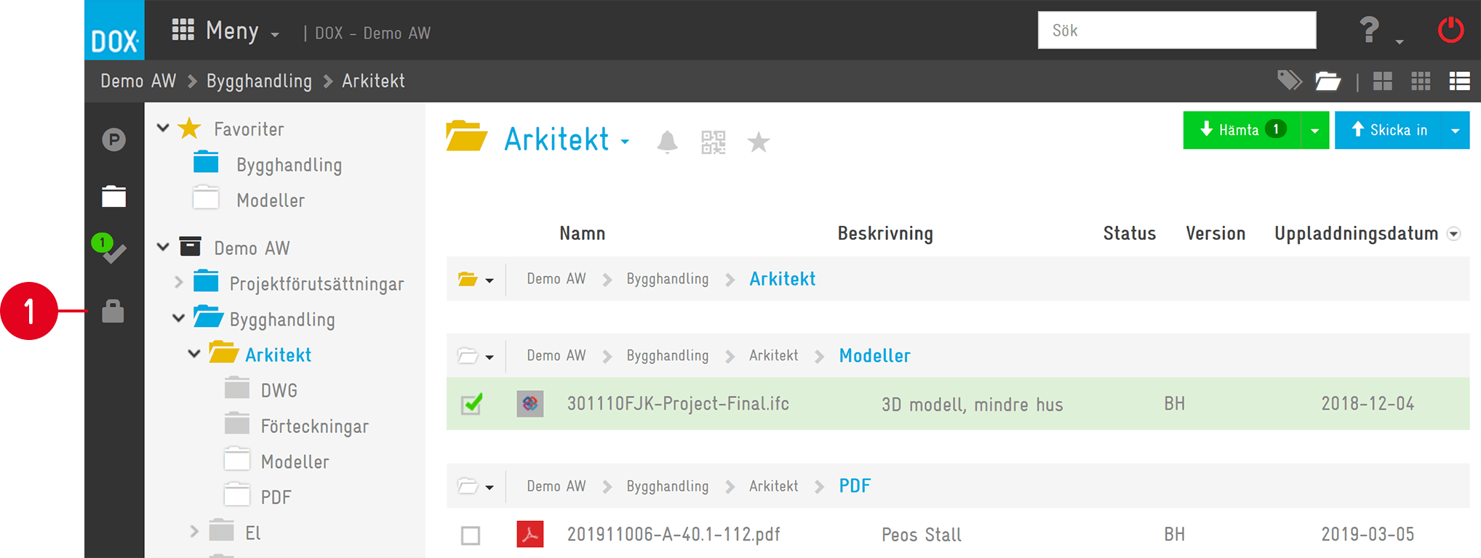Click the tags icon in breadcrumb bar
The image size is (1481, 558).
1290,81
